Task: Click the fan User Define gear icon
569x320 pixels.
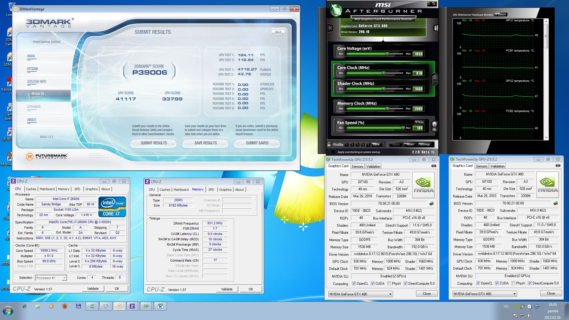Action: pos(434,125)
